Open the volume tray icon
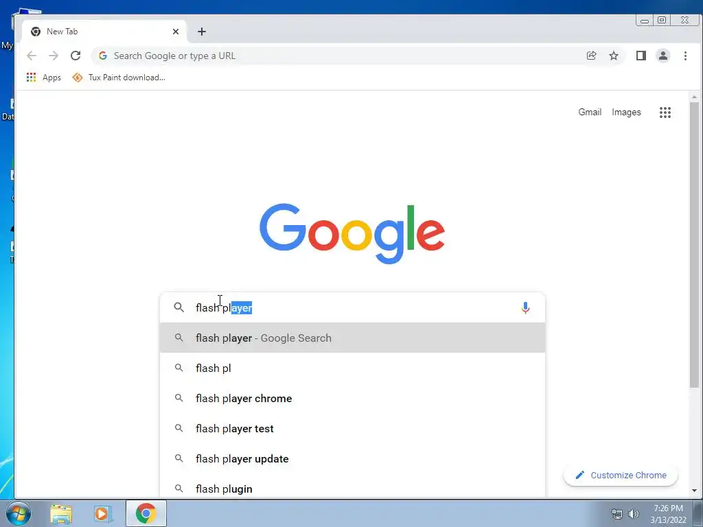 point(634,514)
